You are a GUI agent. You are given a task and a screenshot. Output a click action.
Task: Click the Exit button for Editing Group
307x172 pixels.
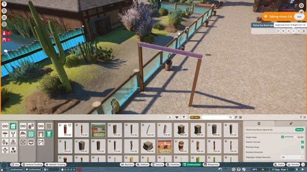click(x=299, y=17)
